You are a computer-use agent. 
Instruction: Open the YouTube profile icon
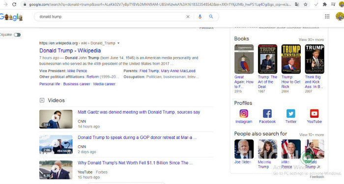(314, 114)
